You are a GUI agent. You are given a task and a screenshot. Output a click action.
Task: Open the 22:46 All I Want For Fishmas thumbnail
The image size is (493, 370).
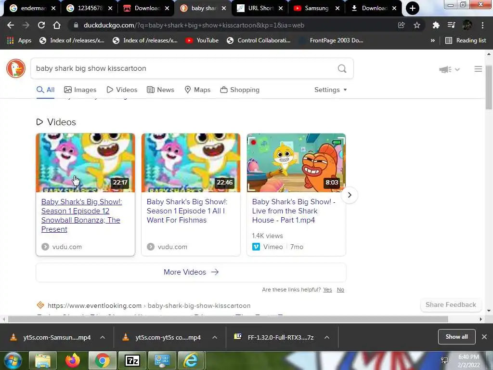(x=191, y=163)
